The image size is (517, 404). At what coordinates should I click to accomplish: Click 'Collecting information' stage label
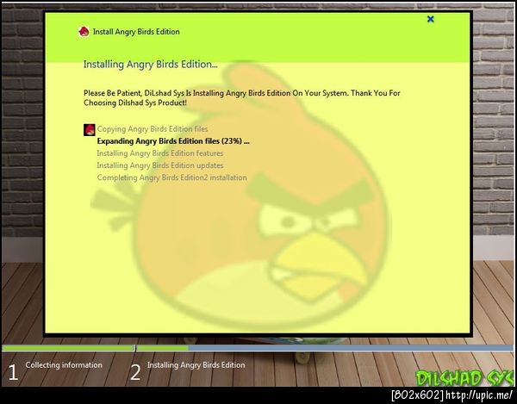coord(64,365)
